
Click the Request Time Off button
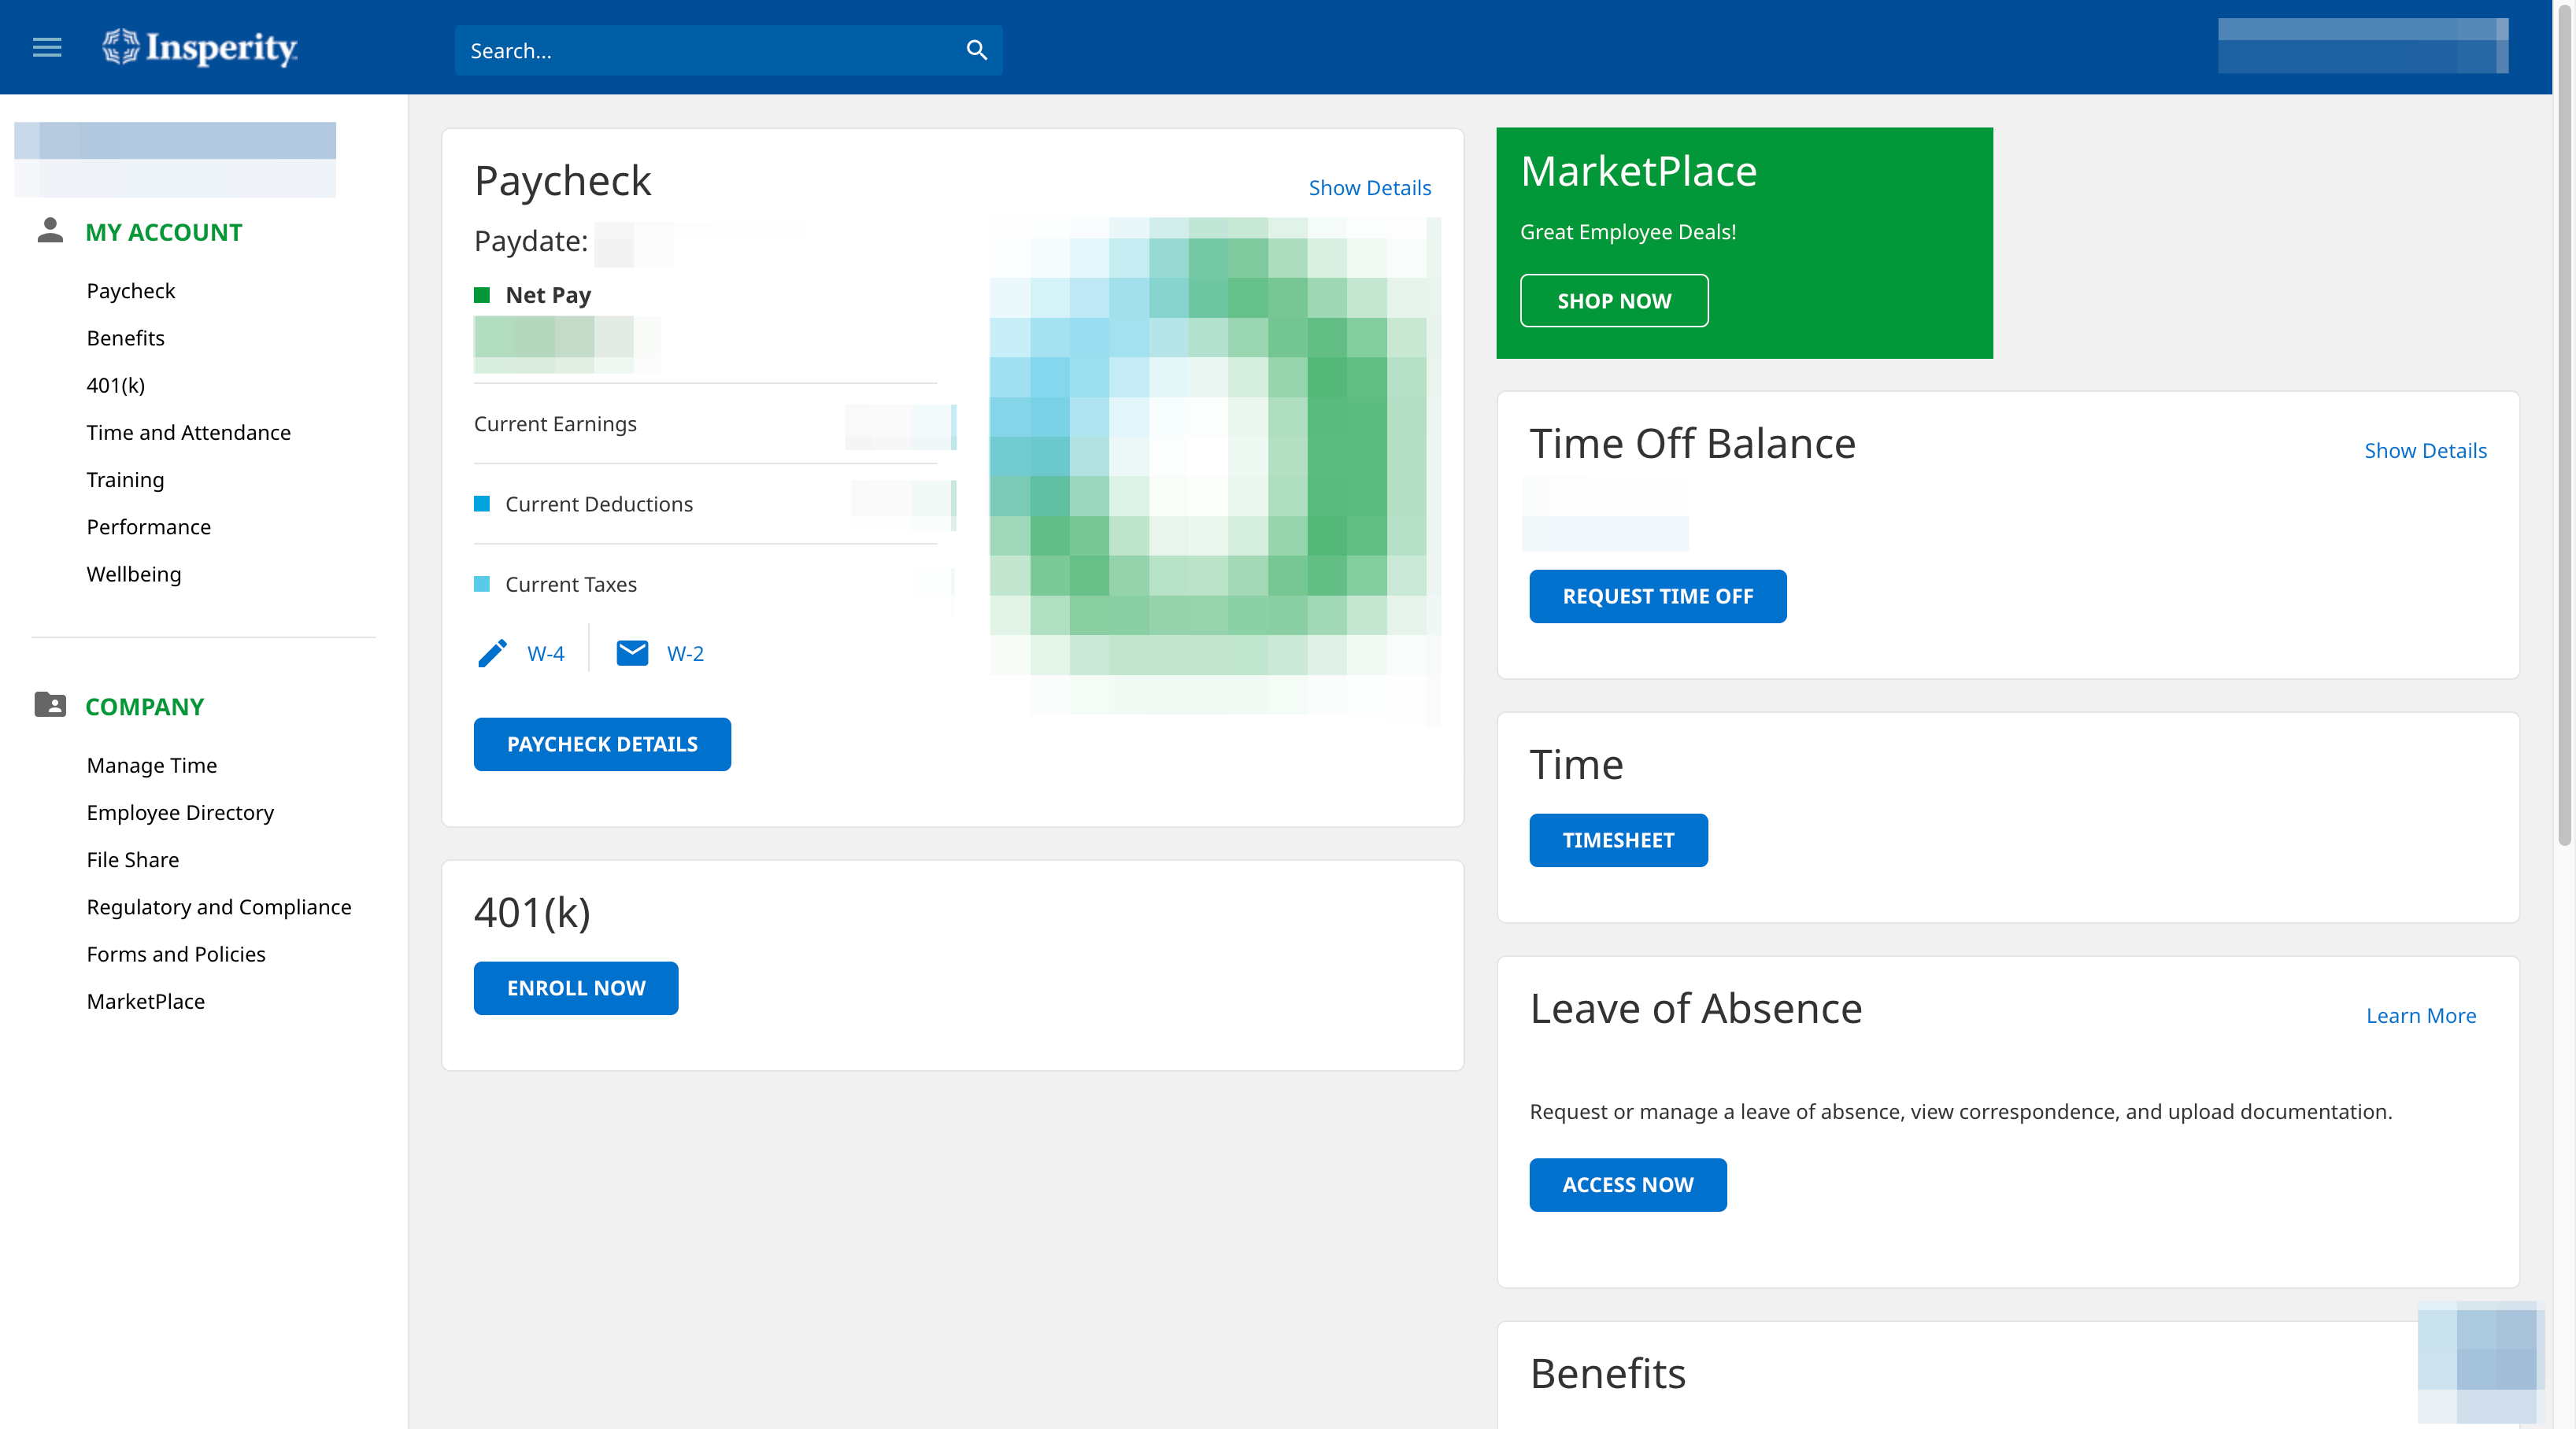pos(1658,596)
